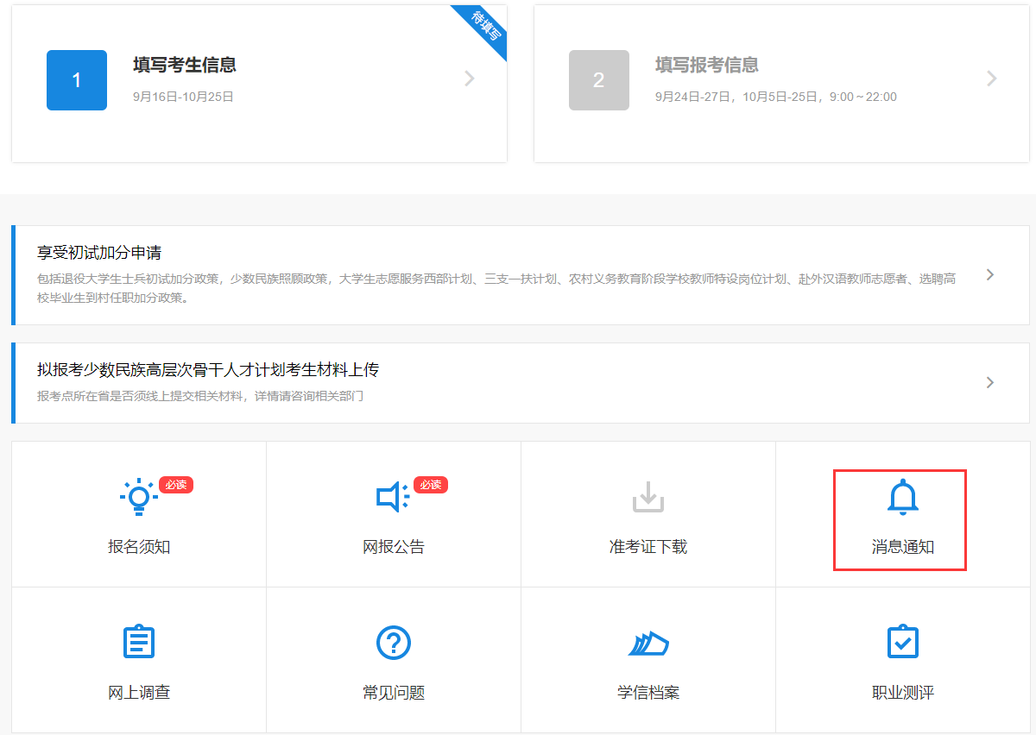Click the lightbulb icon for 报名须知
This screenshot has width=1036, height=735.
coord(138,497)
